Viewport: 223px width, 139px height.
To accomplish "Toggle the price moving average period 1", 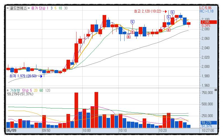I will click(48, 8).
